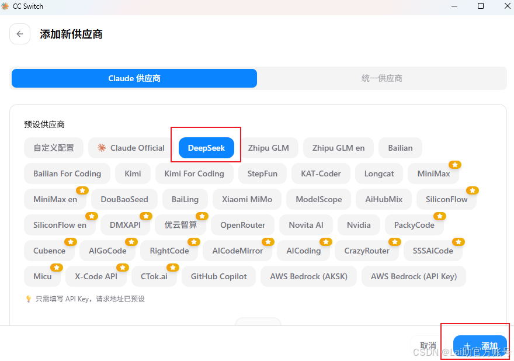Pick AIGoCode provider
Image resolution: width=514 pixels, height=361 pixels.
107,251
